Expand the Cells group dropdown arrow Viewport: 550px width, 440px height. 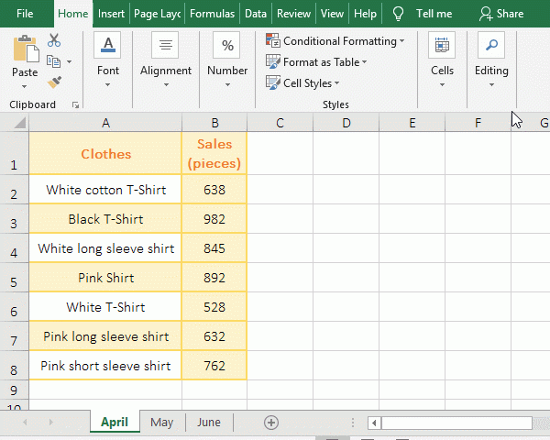[x=442, y=85]
